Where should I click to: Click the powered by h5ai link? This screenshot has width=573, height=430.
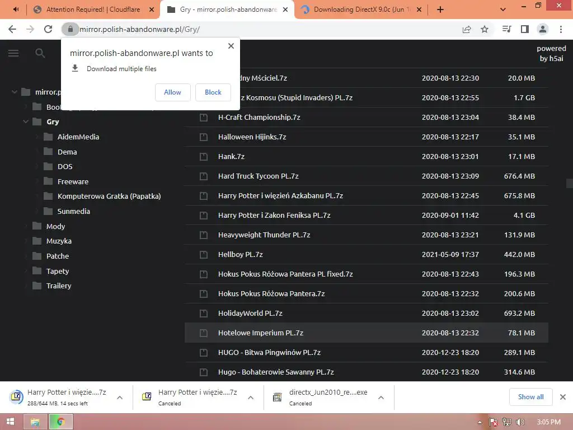tap(551, 53)
